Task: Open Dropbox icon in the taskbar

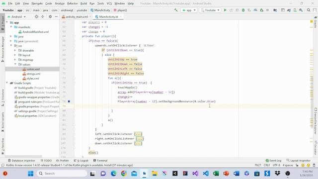Action: (277, 174)
